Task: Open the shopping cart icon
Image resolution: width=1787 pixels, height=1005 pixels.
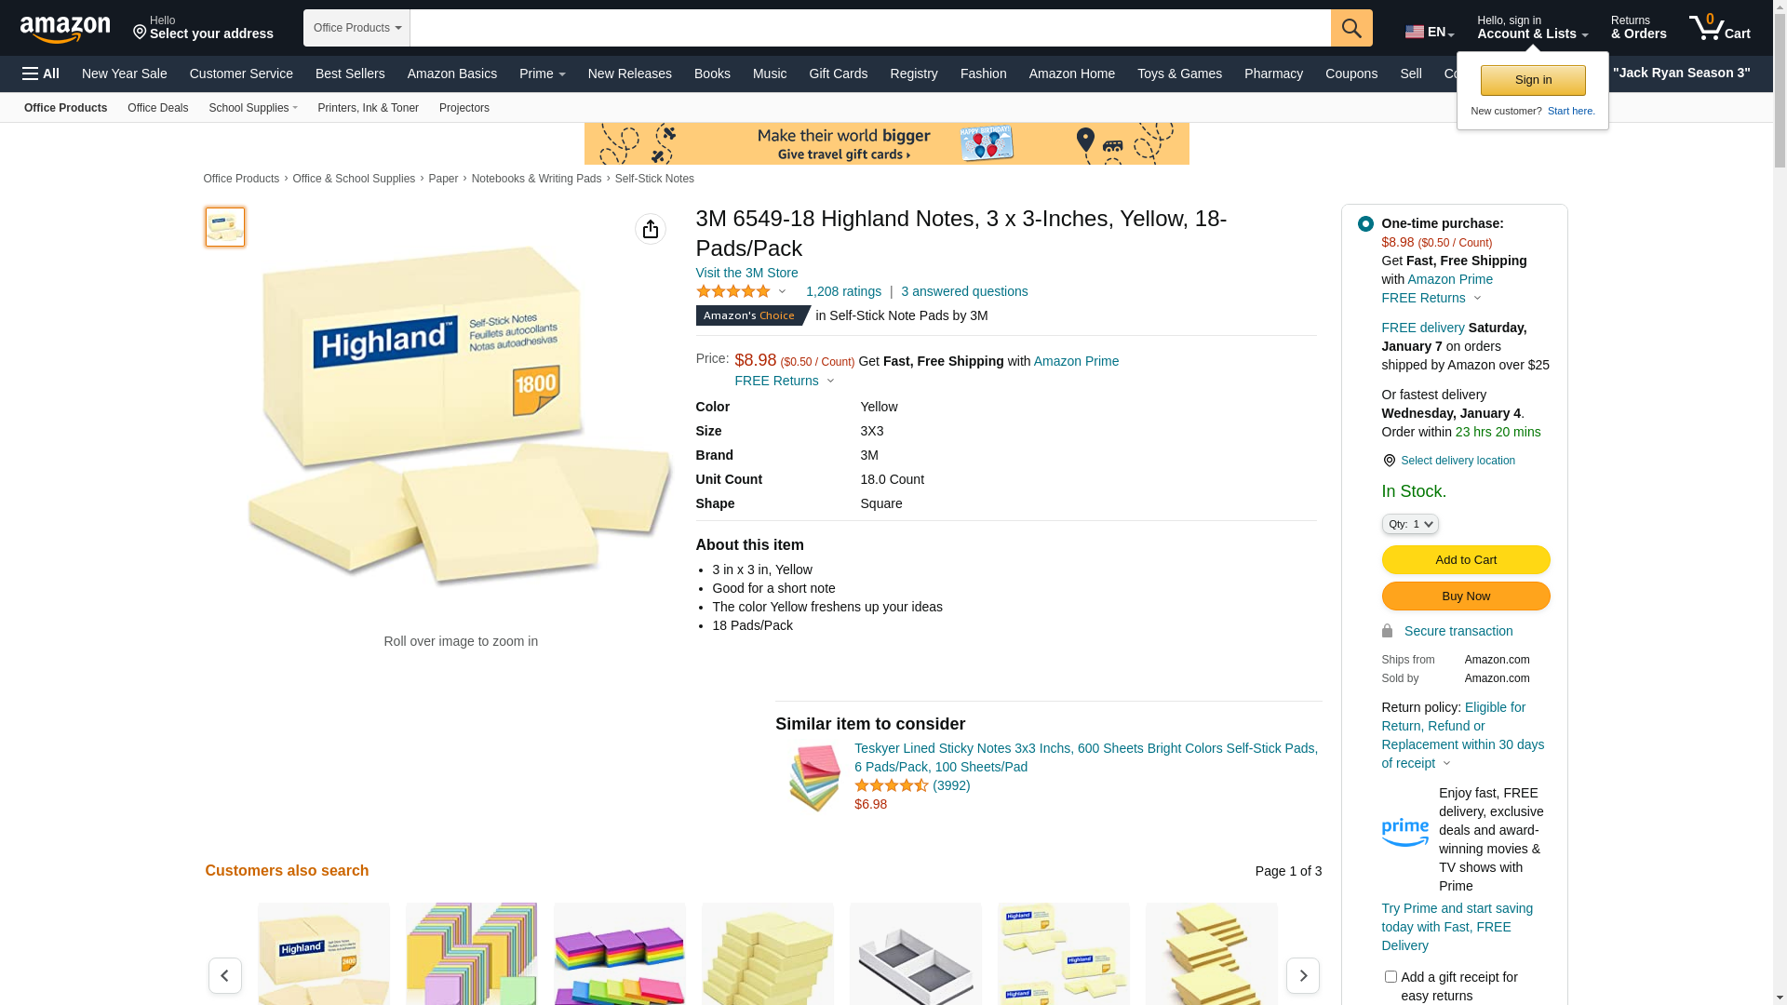Action: click(x=1719, y=27)
